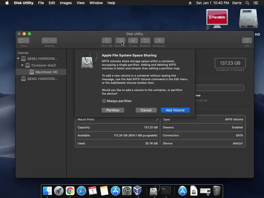Click the clock Sat Jan 1 10:40 PM
This screenshot has width=264, height=198.
coord(212,3)
